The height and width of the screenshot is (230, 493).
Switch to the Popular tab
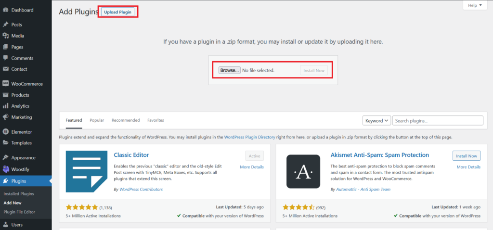pyautogui.click(x=97, y=120)
